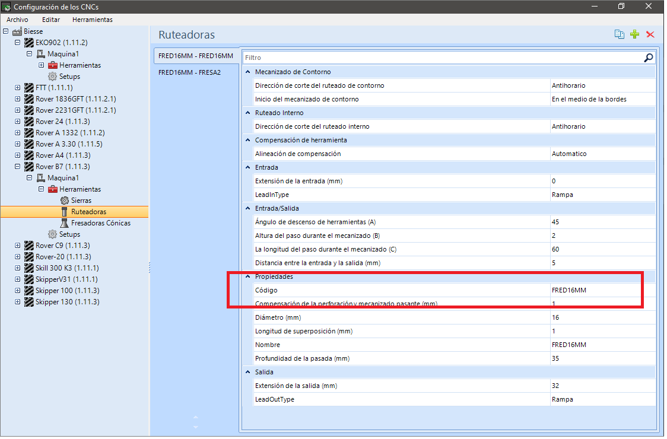Delete the router using the red X icon
The height and width of the screenshot is (439, 667).
650,34
